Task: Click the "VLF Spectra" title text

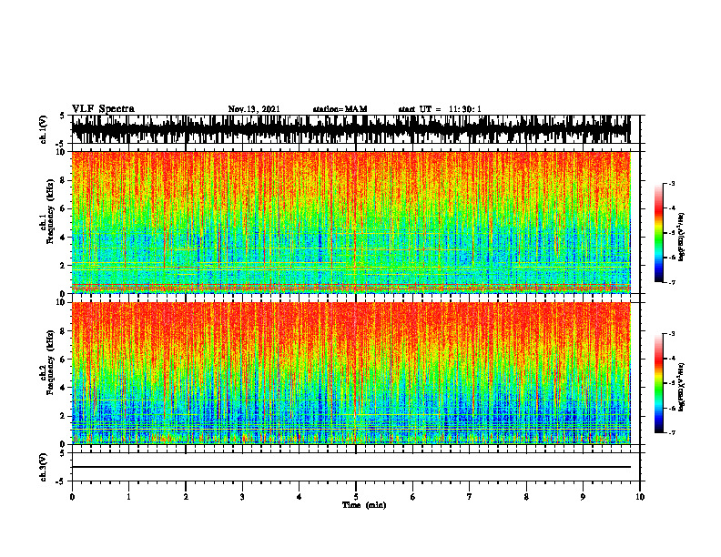Action: [x=103, y=109]
